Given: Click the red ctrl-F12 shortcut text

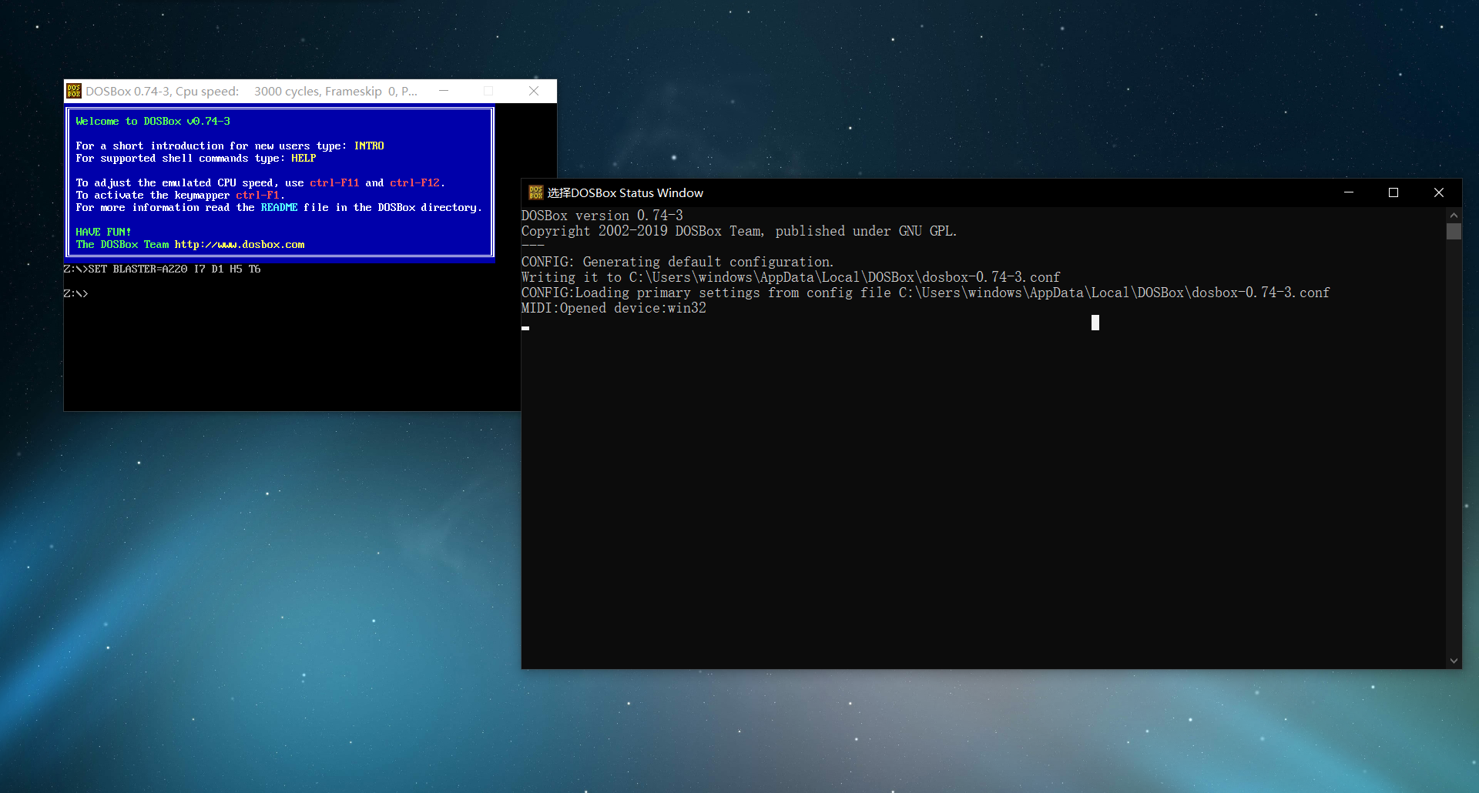Looking at the screenshot, I should click(x=414, y=182).
